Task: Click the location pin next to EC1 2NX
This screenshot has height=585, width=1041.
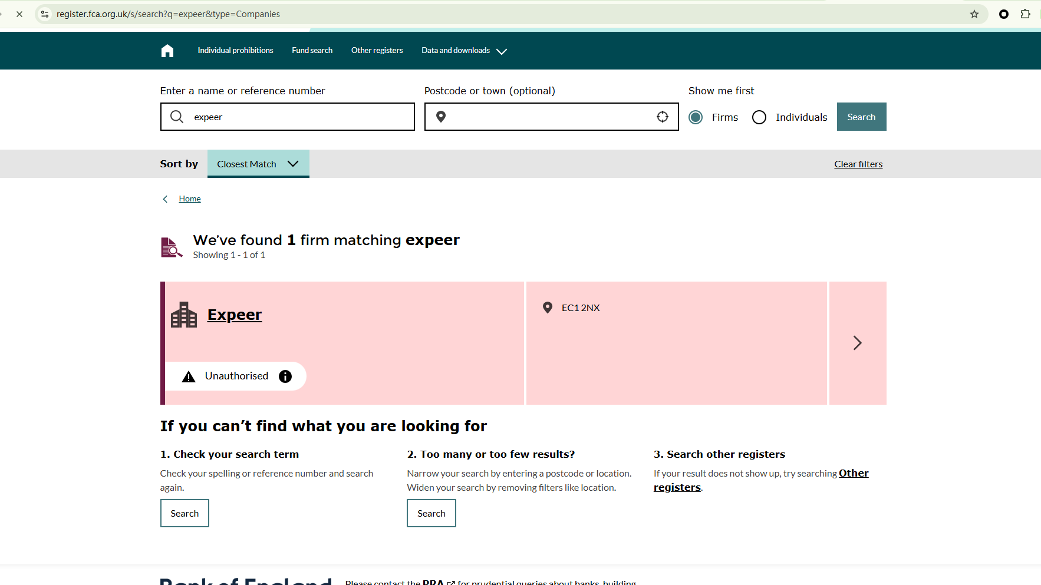Action: [x=548, y=308]
